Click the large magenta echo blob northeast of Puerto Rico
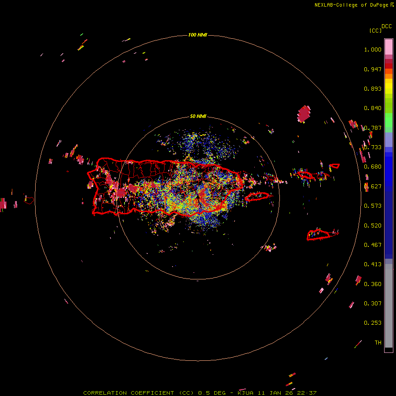The height and width of the screenshot is (396, 396). 304,114
